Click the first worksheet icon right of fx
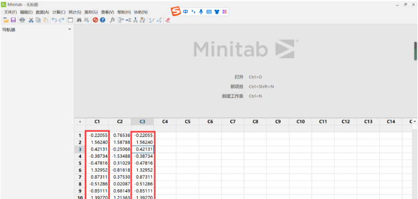418x199 pixels. (121, 20)
